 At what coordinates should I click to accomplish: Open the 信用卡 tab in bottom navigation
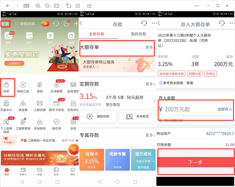(23, 172)
